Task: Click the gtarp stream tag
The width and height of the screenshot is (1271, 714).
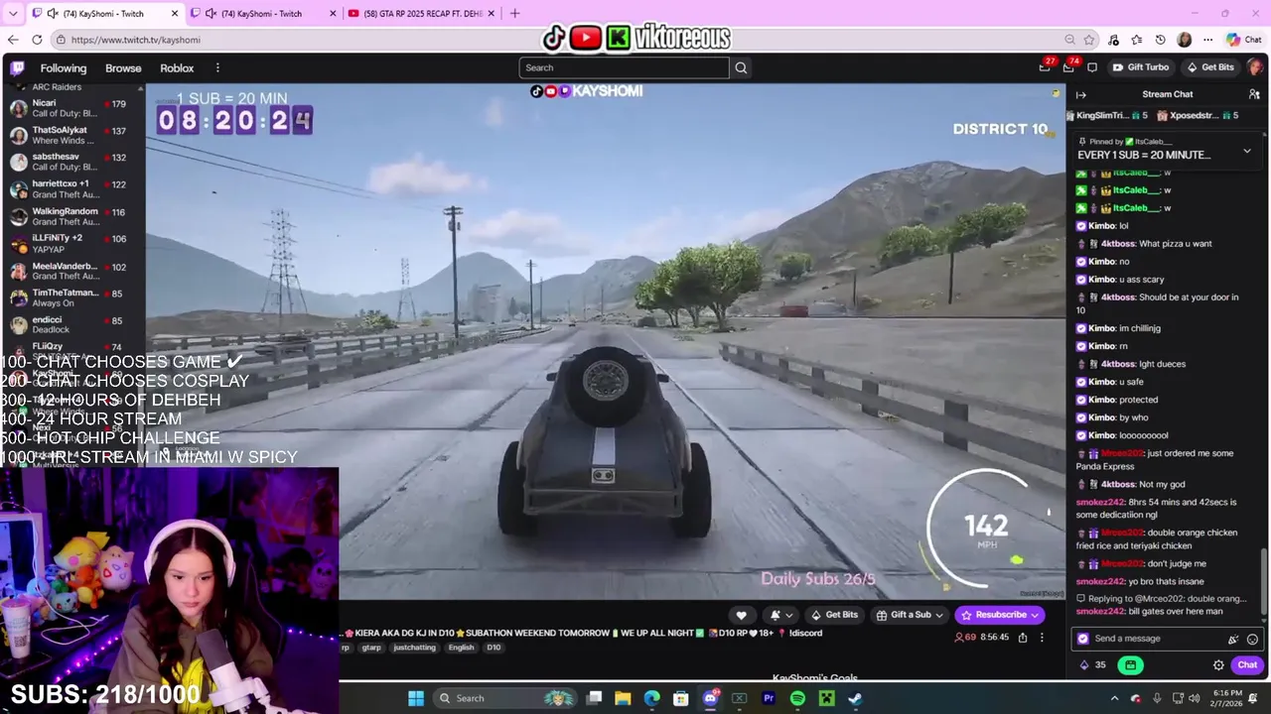Action: (x=370, y=648)
